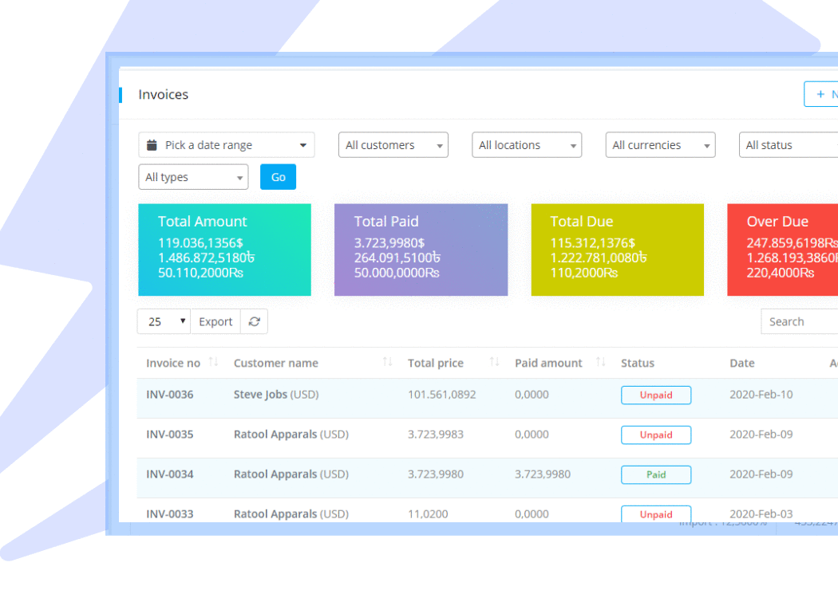Sort by Paid amount column arrows

(601, 363)
